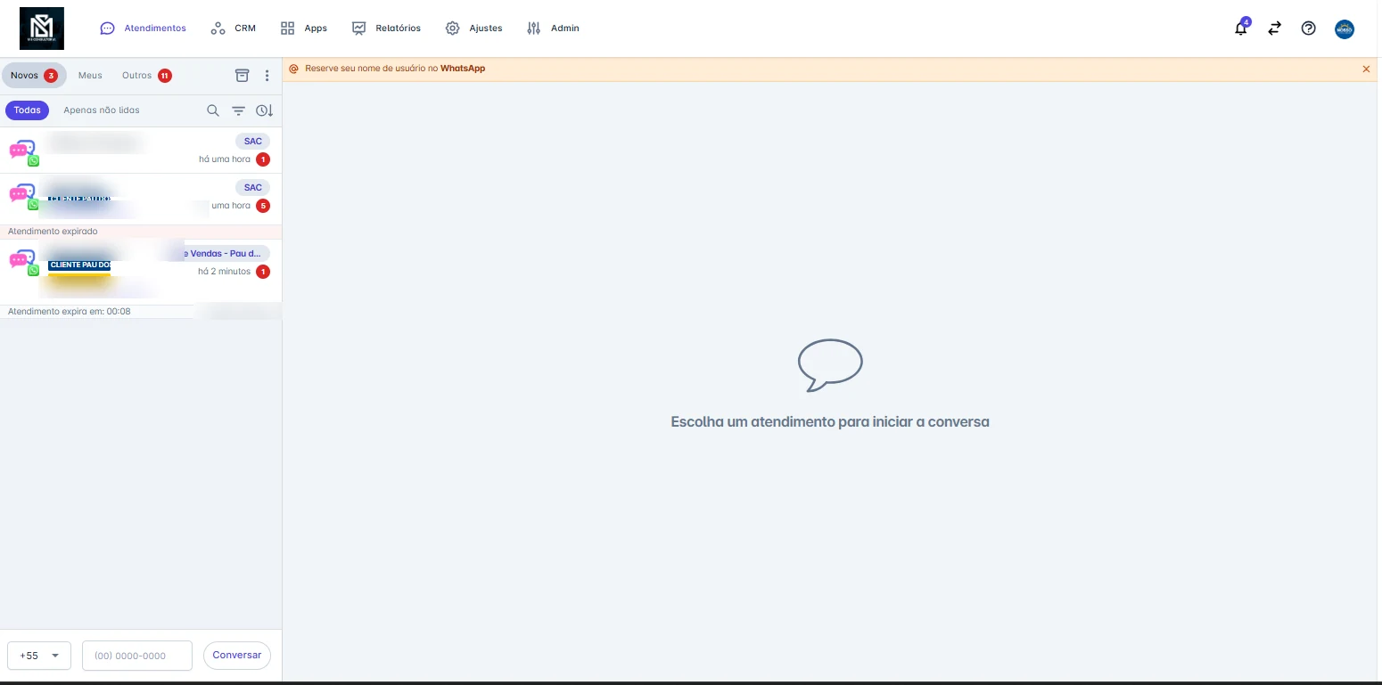
Task: Open the chat with 5 unread messages
Action: coord(141,199)
